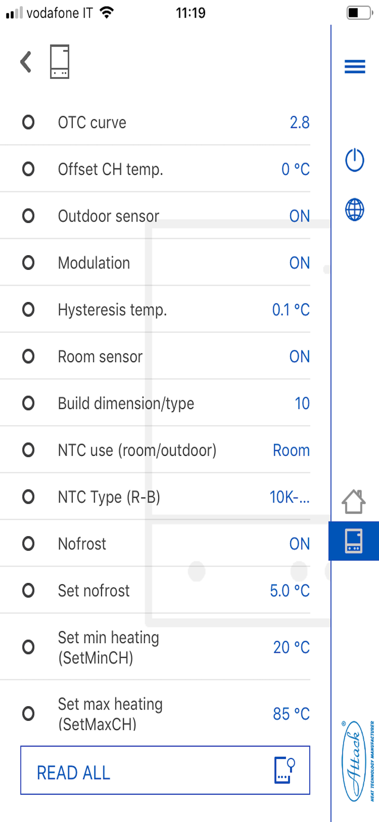Open the globe language icon
This screenshot has width=379, height=822.
point(355,210)
